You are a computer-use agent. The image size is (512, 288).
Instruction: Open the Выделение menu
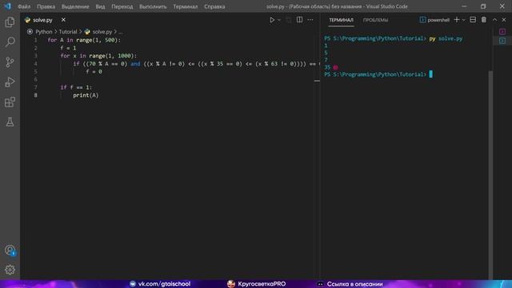[75, 6]
